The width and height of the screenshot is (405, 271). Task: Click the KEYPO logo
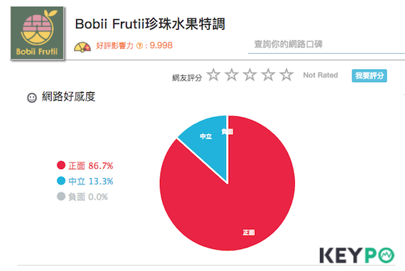[x=357, y=255]
